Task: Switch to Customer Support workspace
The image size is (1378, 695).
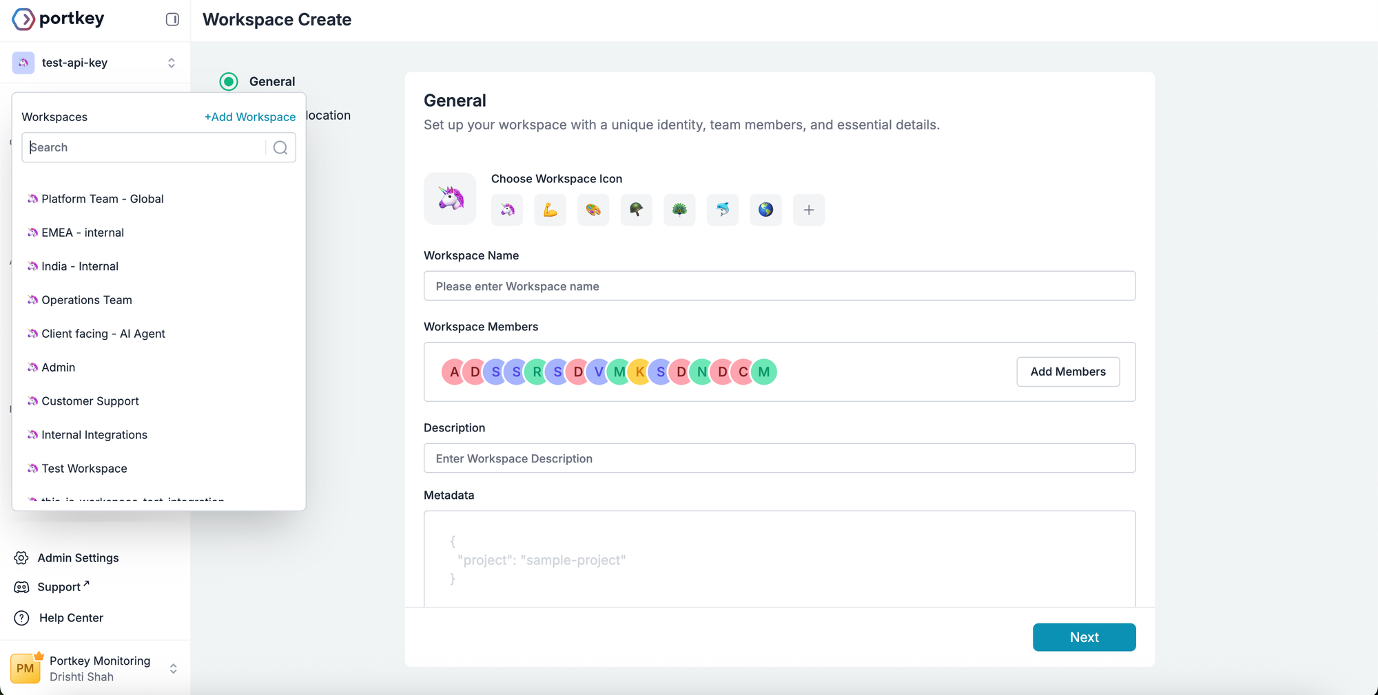Action: (x=90, y=401)
